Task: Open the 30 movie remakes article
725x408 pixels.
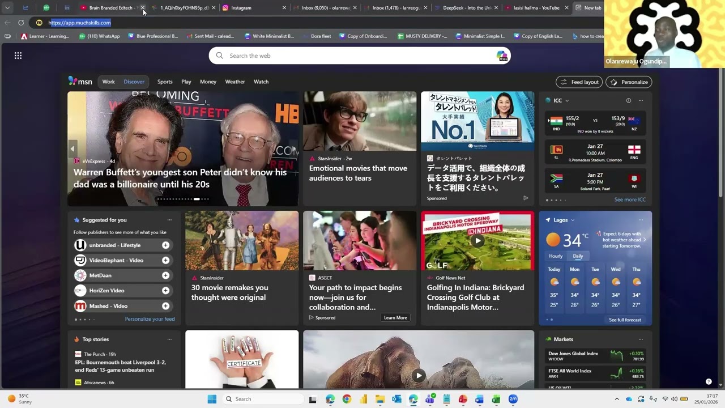Action: (242, 268)
